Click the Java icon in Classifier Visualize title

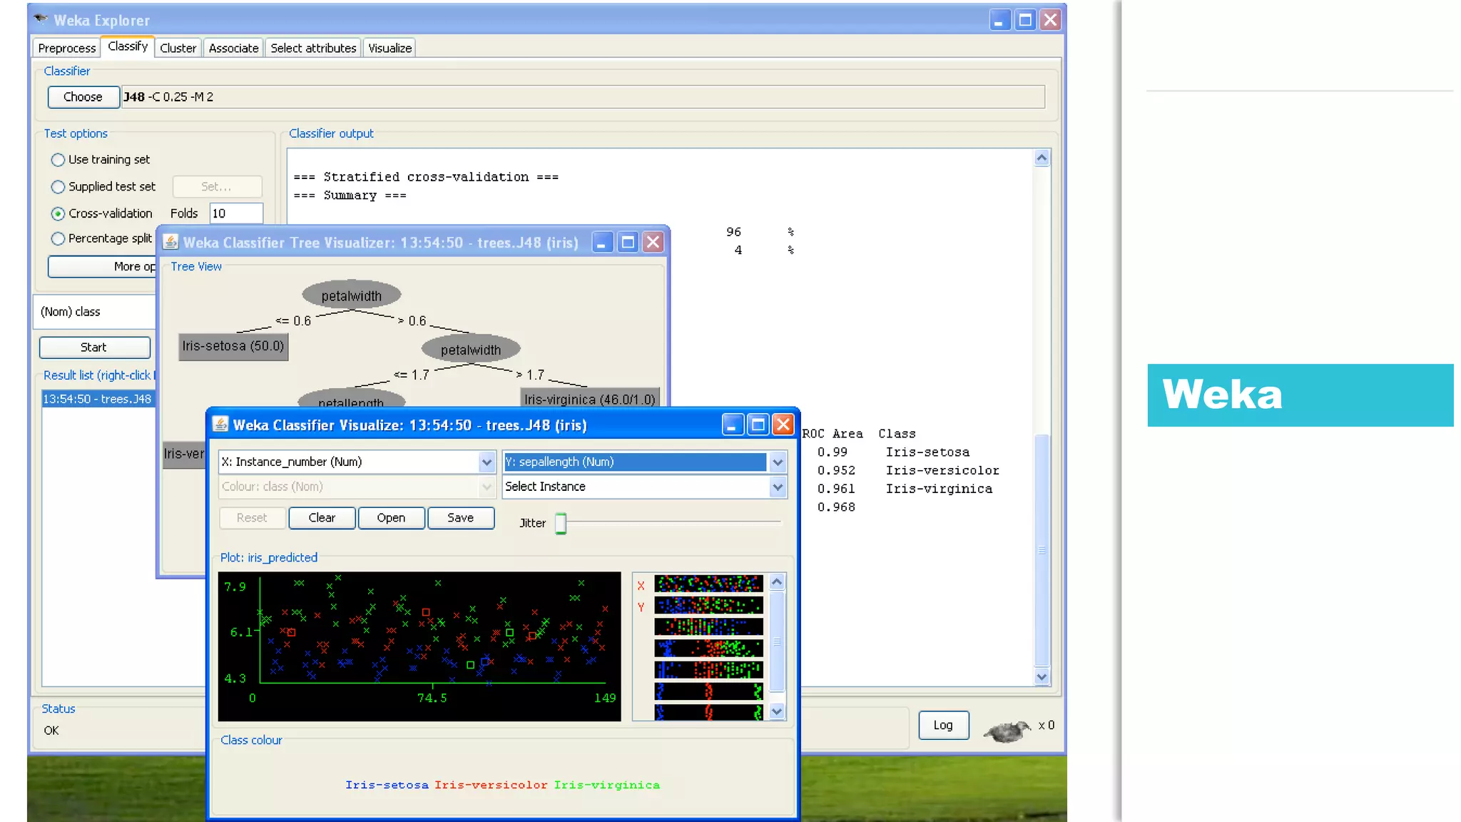tap(220, 425)
